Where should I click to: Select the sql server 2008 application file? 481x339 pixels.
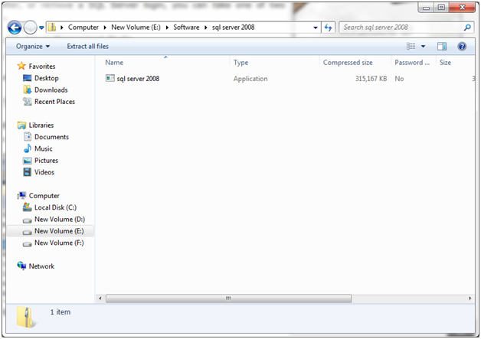[133, 79]
